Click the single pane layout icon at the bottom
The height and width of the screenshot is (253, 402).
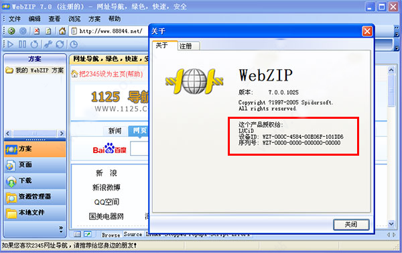77,234
